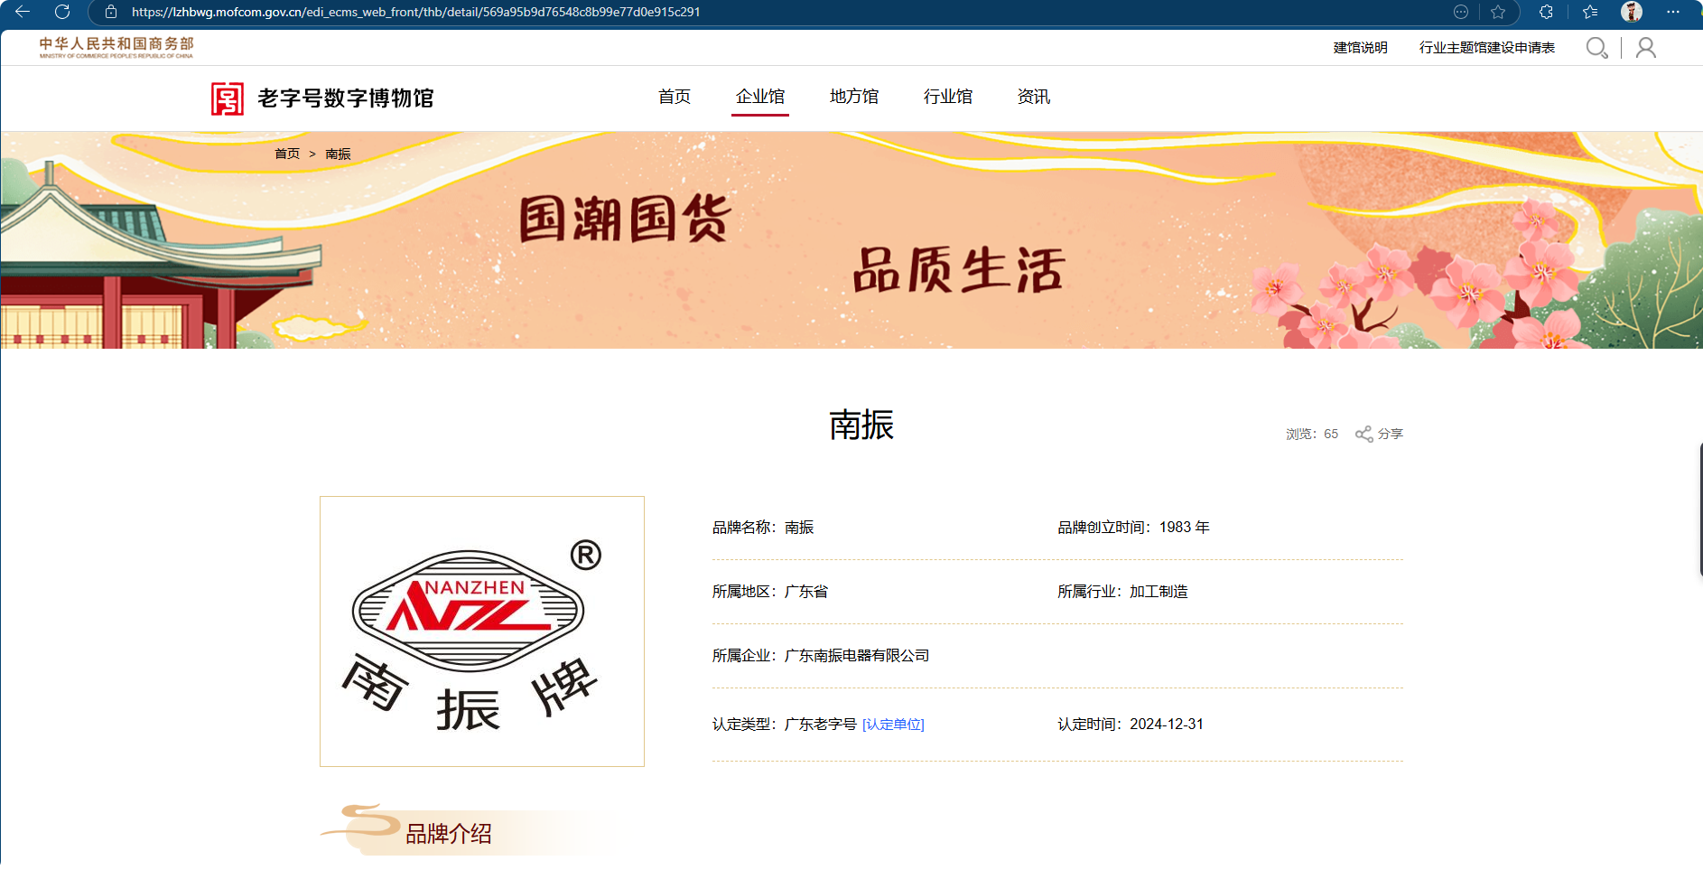Screen dimensions: 1703x870
Task: Open the favorites list icon
Action: pyautogui.click(x=1590, y=12)
